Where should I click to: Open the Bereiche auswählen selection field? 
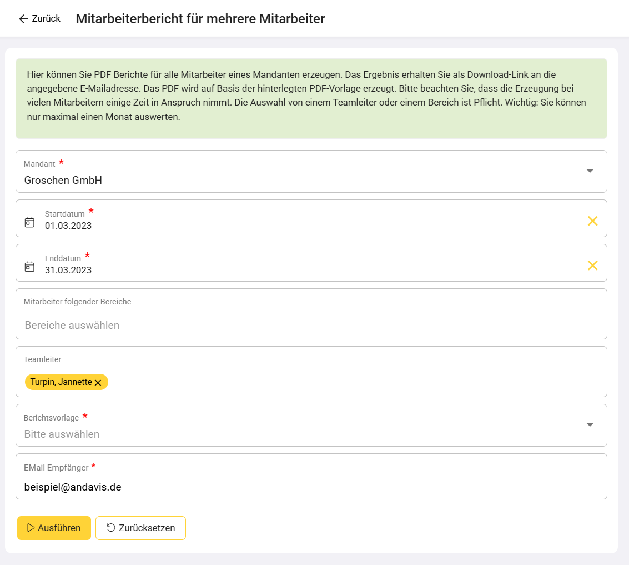(x=72, y=325)
